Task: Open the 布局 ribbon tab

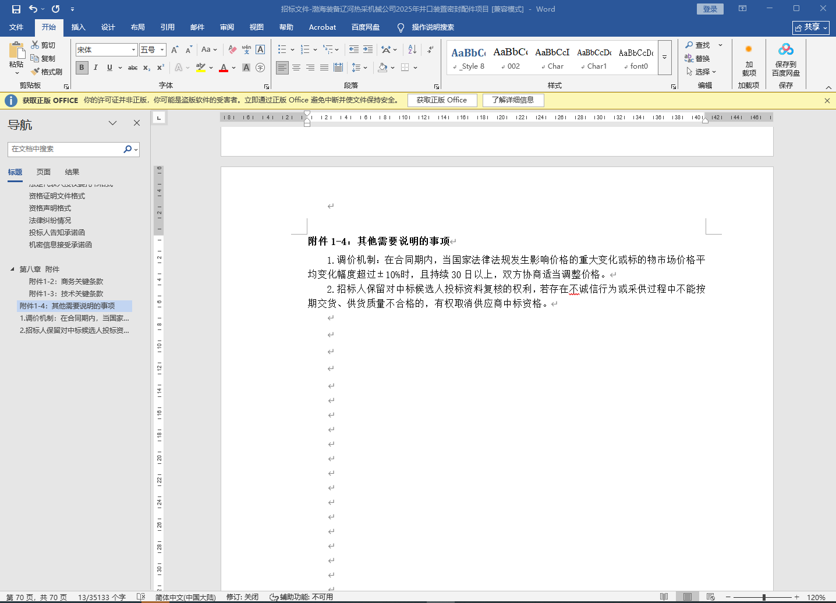Action: [x=138, y=27]
